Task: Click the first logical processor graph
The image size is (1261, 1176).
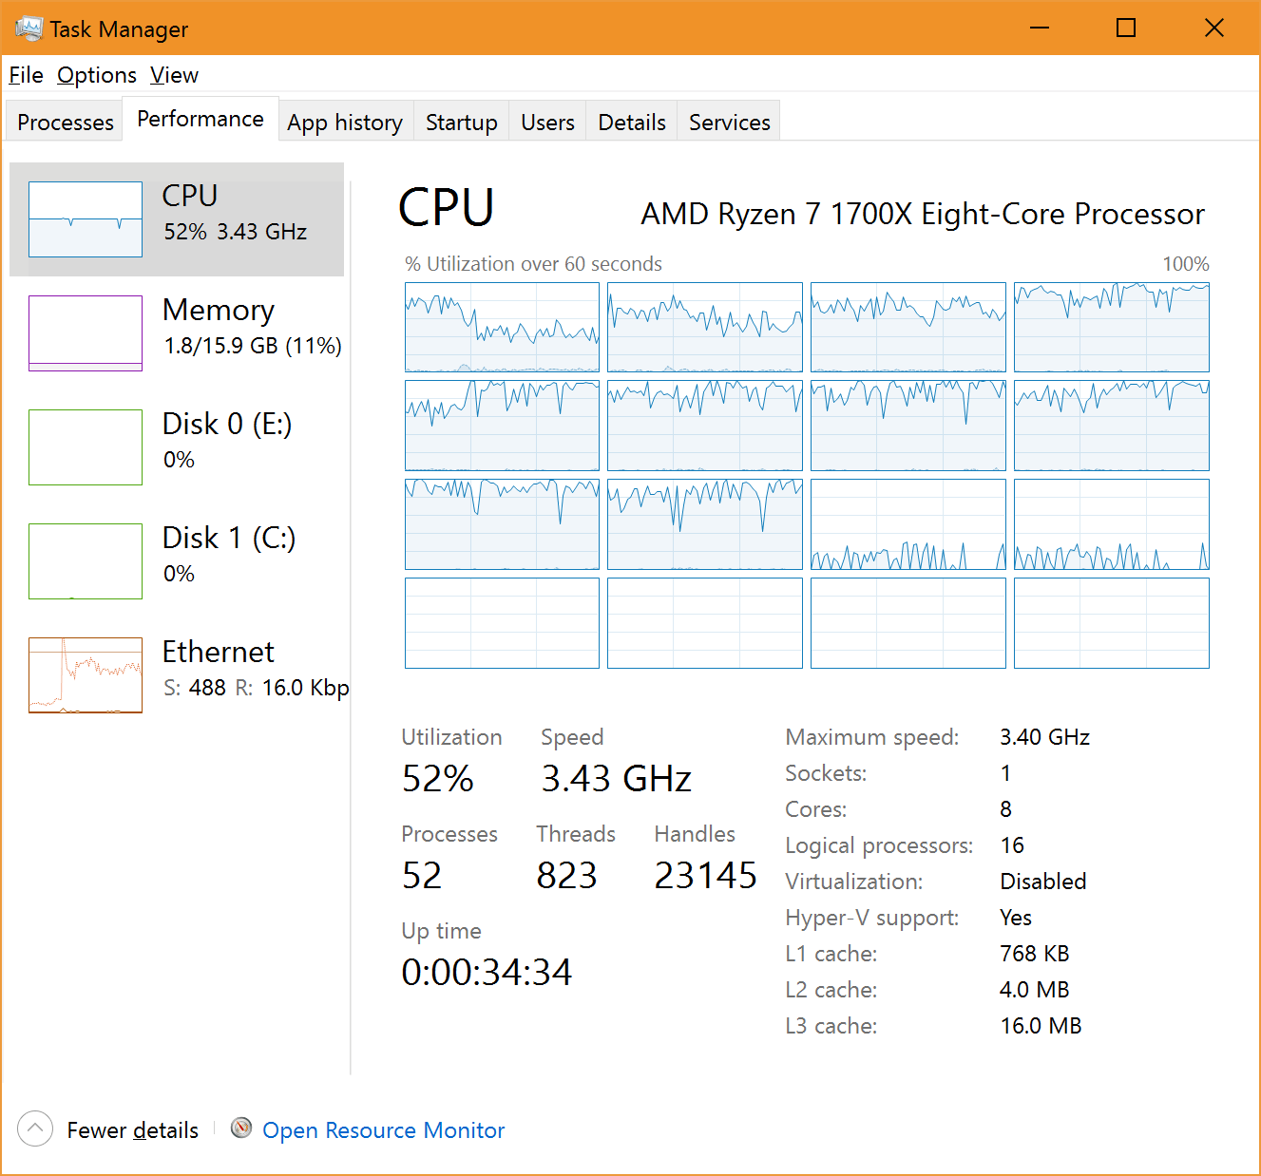Action: (x=502, y=327)
